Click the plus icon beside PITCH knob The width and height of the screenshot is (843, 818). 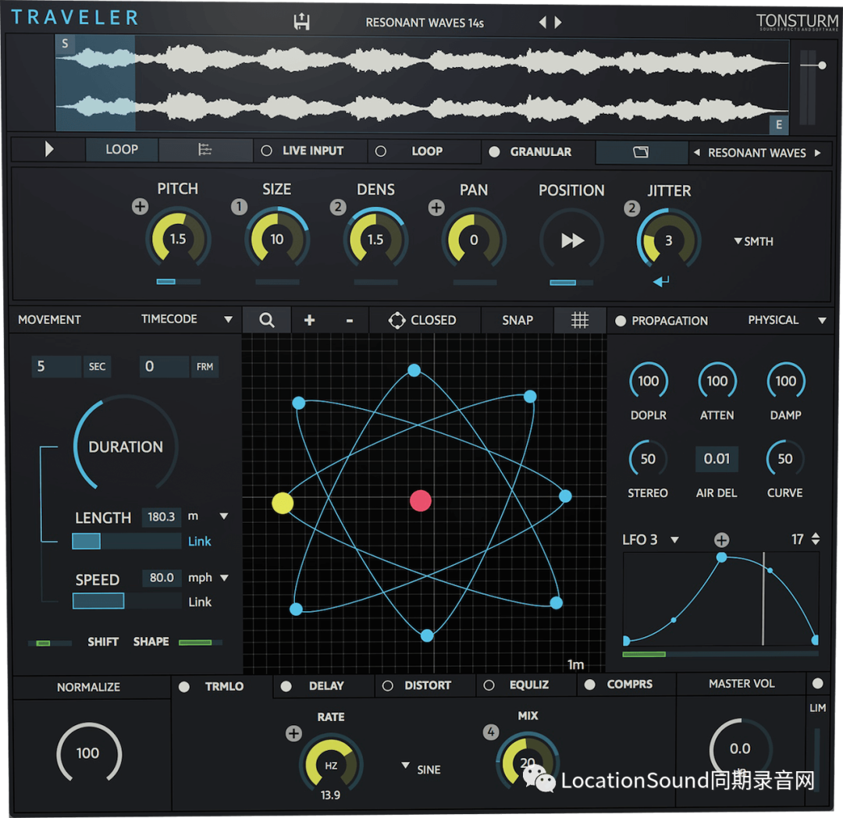[x=140, y=207]
